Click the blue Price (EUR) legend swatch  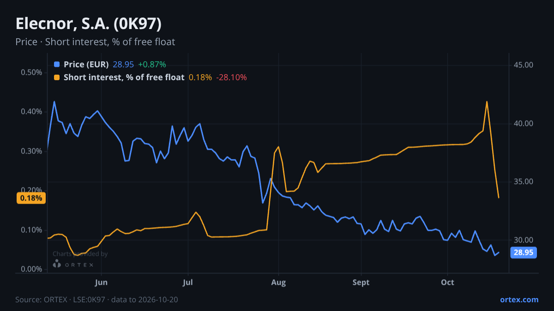57,65
